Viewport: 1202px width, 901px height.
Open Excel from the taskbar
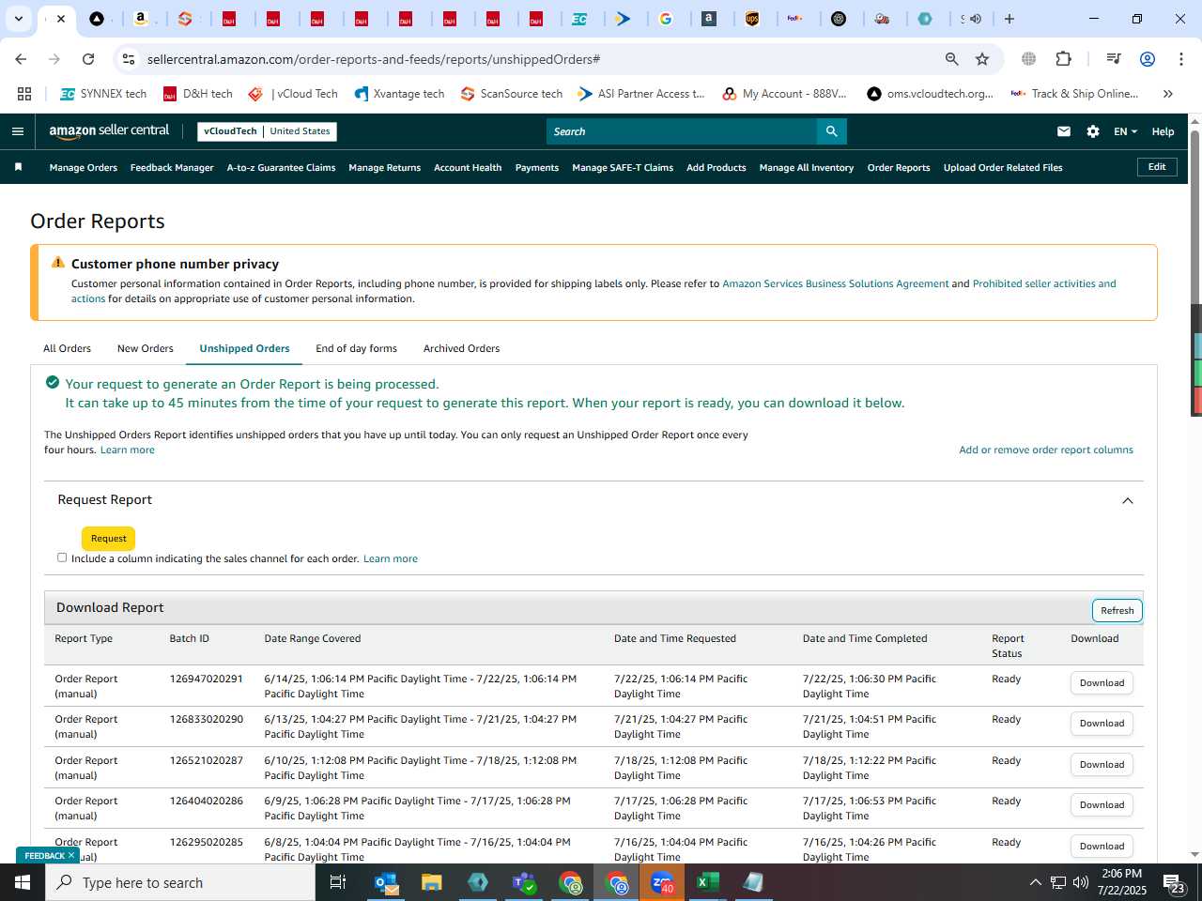point(706,882)
